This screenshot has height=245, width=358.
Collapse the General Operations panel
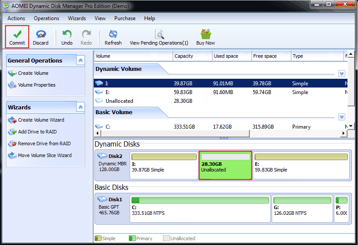click(81, 60)
